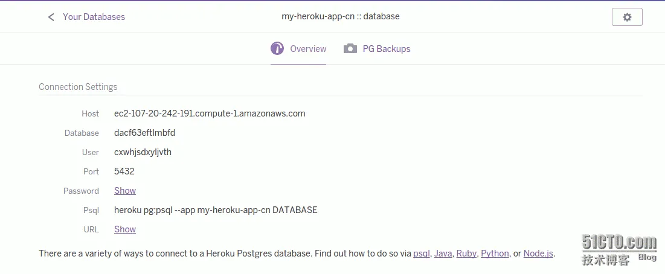Follow the Ruby connection link

pos(466,253)
